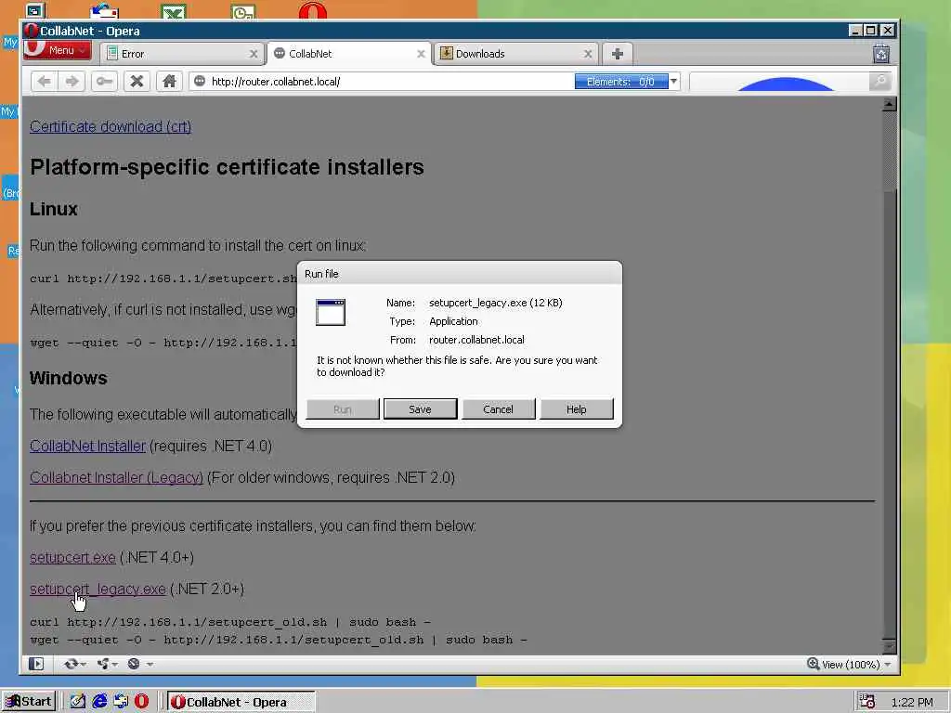Click the third quick launch sync icon
Viewport: 951px width, 713px height.
click(x=121, y=702)
